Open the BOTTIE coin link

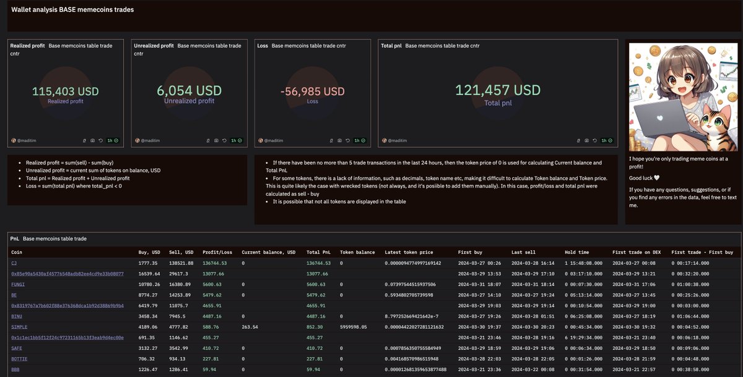19,358
